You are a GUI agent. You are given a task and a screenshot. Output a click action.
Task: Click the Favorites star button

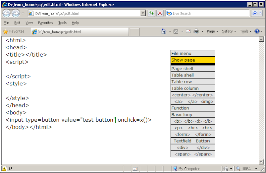(x=14, y=31)
